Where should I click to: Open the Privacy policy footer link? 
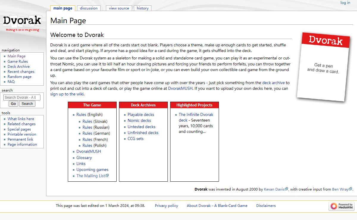167,206
